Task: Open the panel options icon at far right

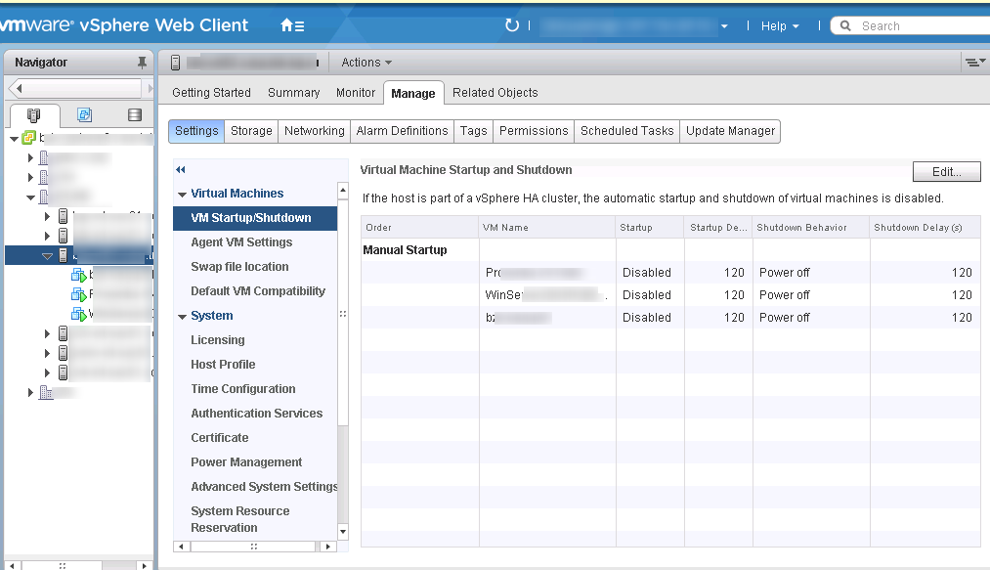Action: pyautogui.click(x=974, y=62)
